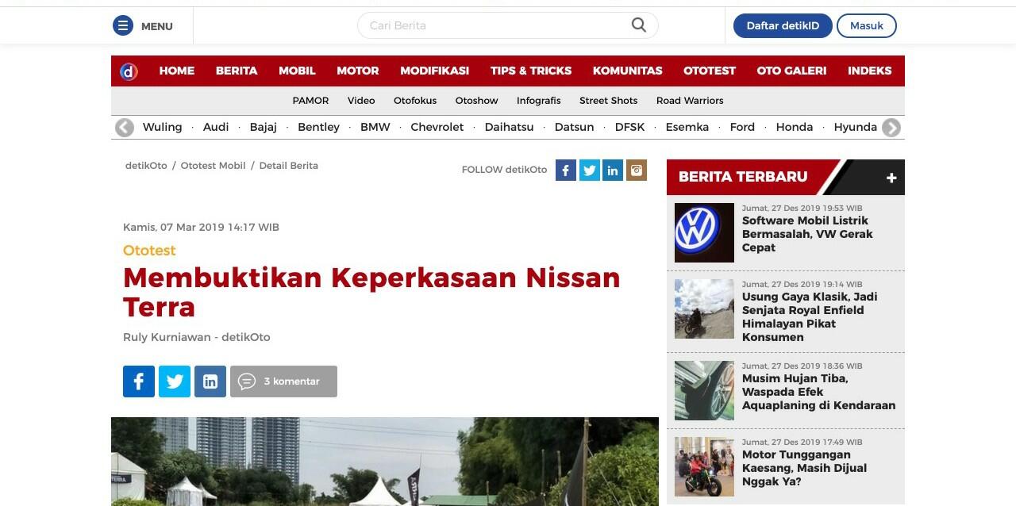The height and width of the screenshot is (506, 1016).
Task: Choose Chevrolet brand link
Action: (437, 127)
